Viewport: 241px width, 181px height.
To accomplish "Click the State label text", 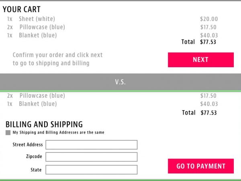I will (36, 170).
